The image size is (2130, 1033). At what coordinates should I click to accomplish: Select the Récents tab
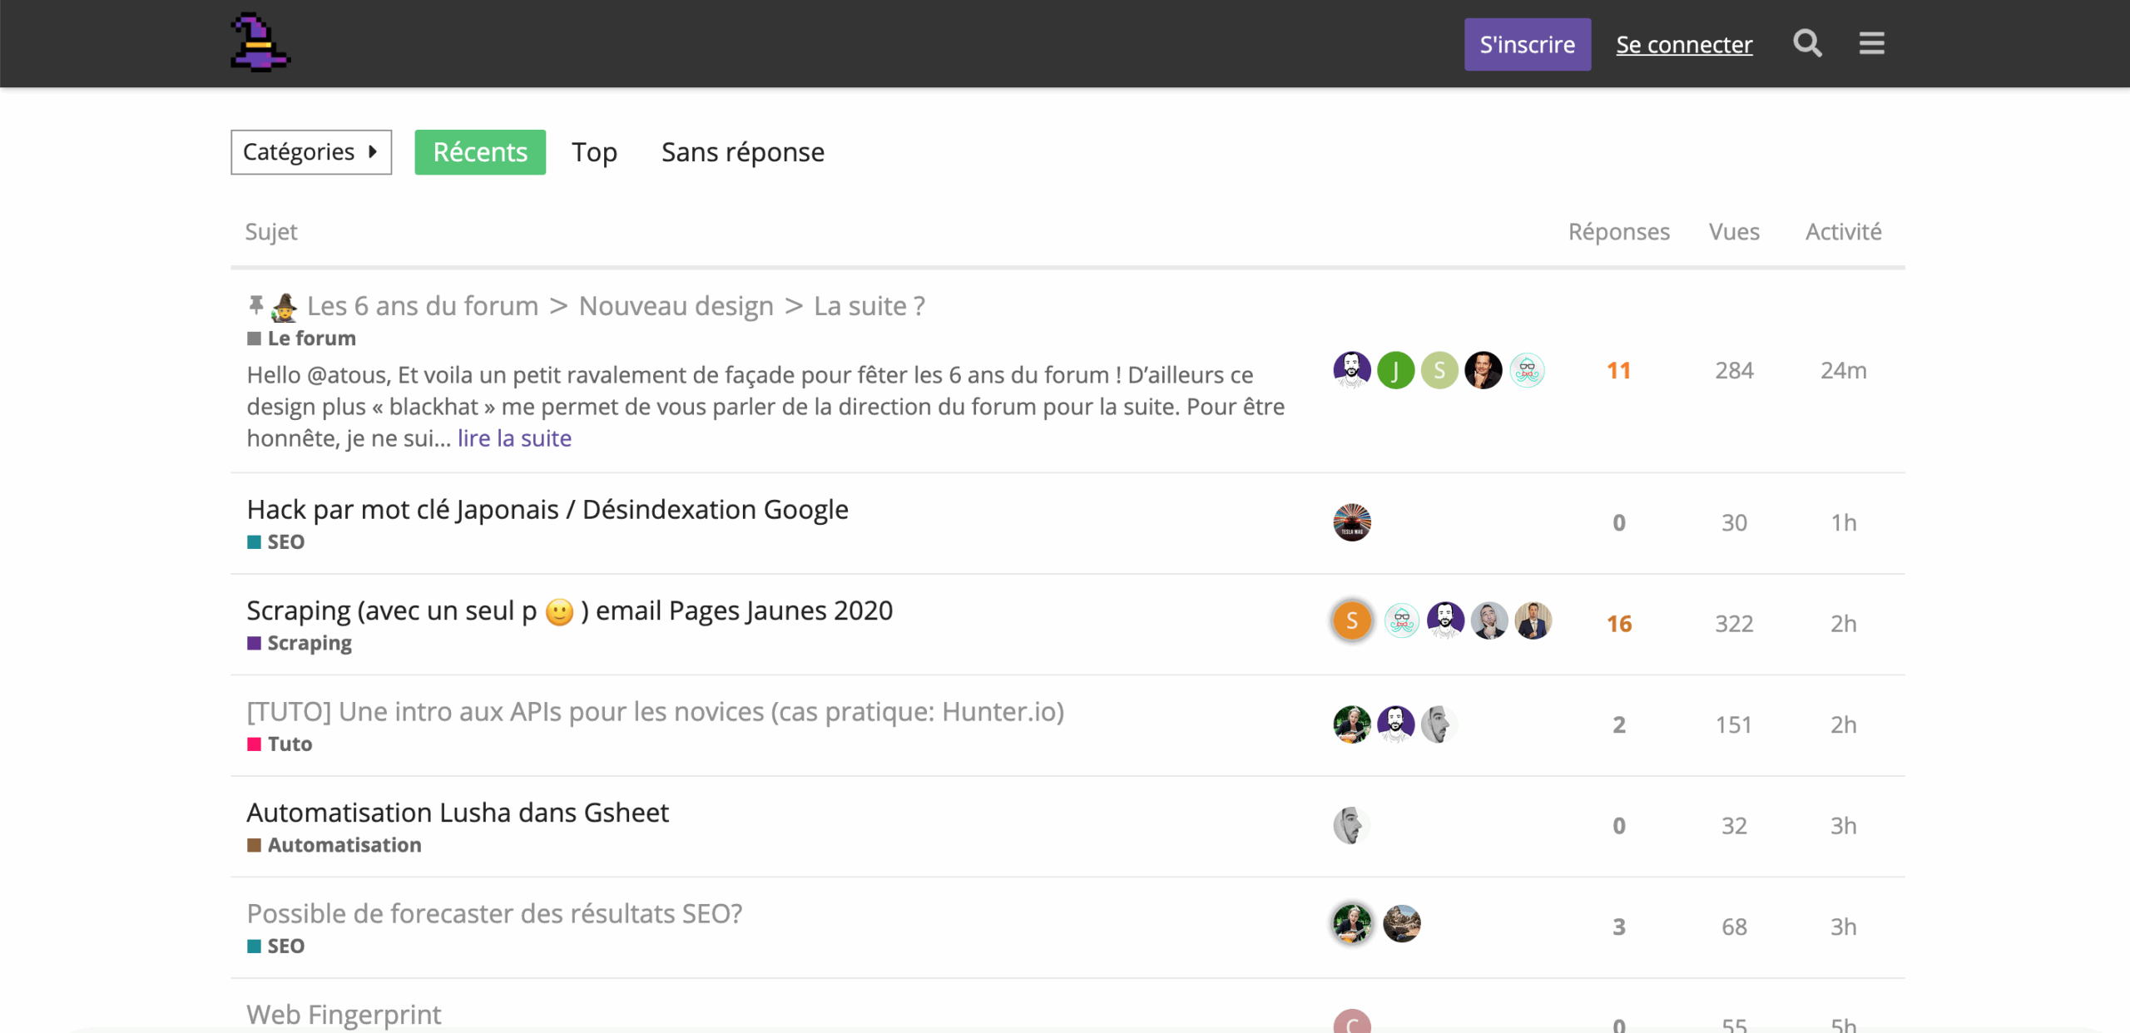click(x=480, y=152)
